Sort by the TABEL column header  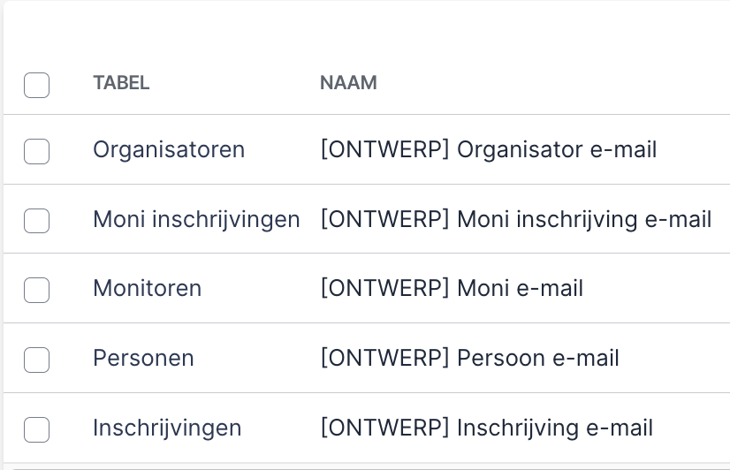pos(121,83)
